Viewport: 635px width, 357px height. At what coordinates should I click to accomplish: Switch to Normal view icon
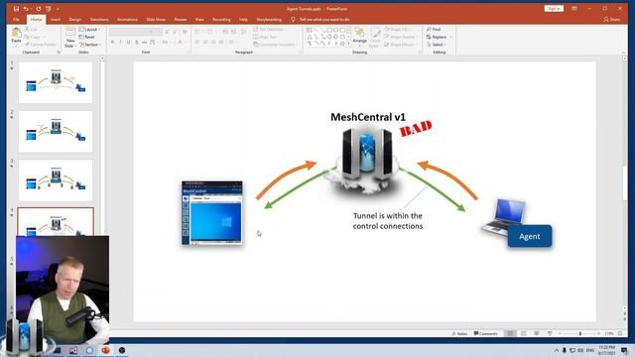click(510, 333)
